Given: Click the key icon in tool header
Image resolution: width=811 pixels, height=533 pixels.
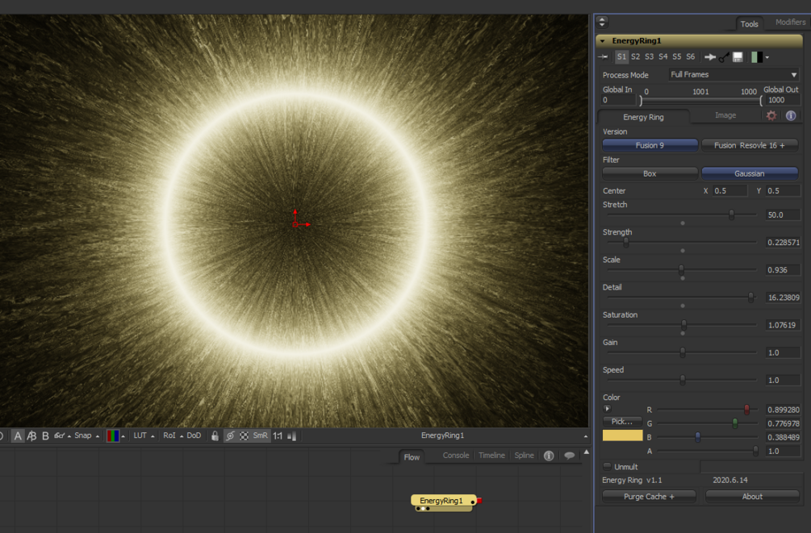Looking at the screenshot, I should pyautogui.click(x=724, y=57).
